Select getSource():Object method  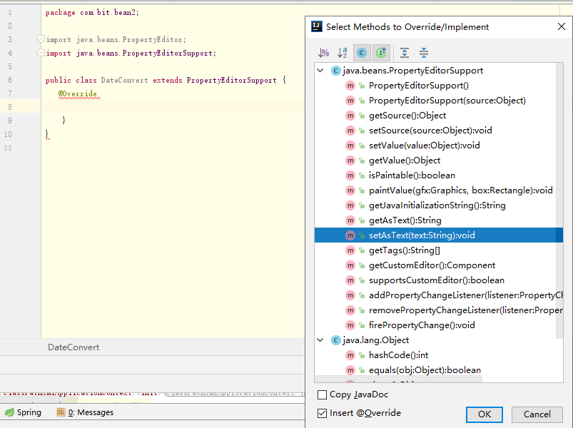click(407, 116)
